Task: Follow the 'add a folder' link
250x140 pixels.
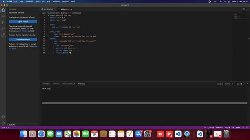Action: click(23, 31)
